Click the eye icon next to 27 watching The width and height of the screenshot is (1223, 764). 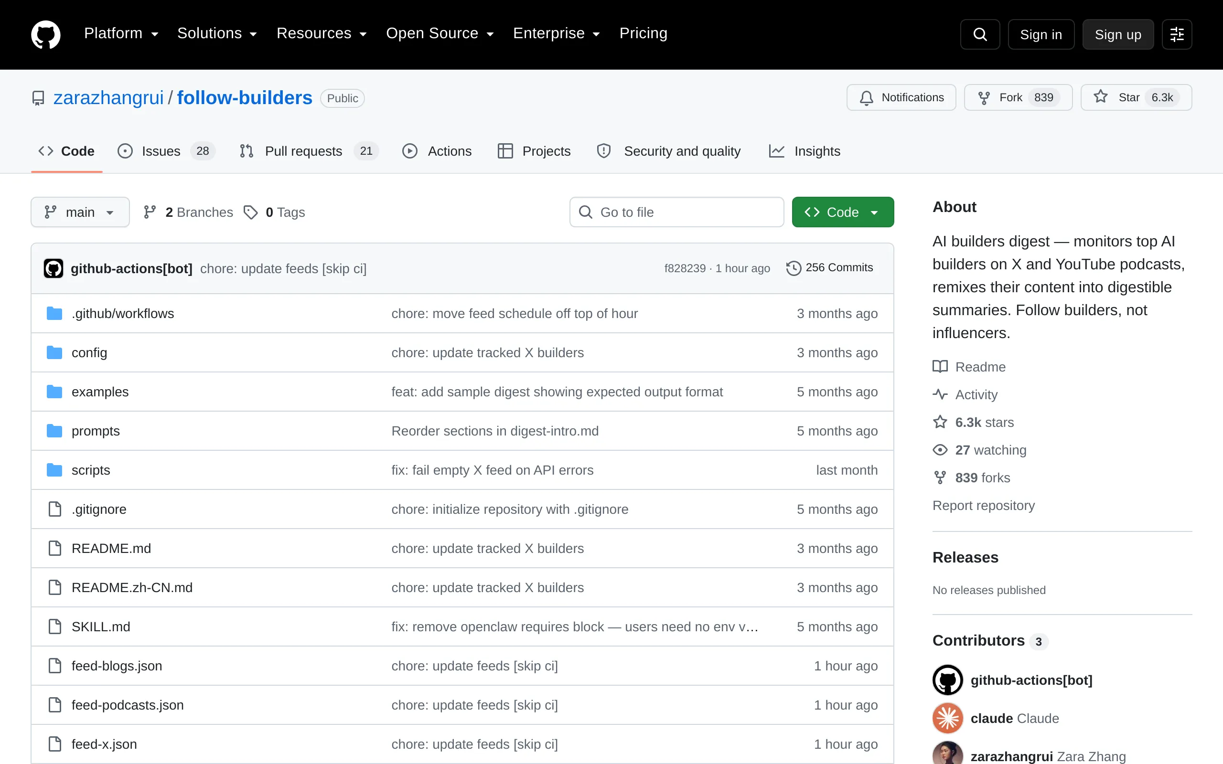point(940,450)
